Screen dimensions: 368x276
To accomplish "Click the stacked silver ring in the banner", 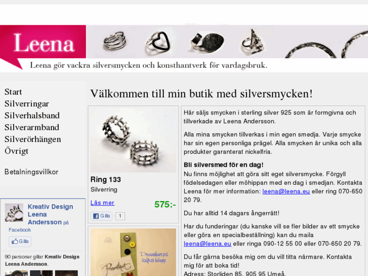I will tap(115, 41).
